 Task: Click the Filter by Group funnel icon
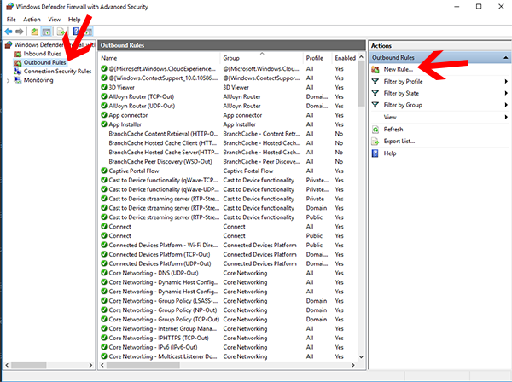coord(375,105)
